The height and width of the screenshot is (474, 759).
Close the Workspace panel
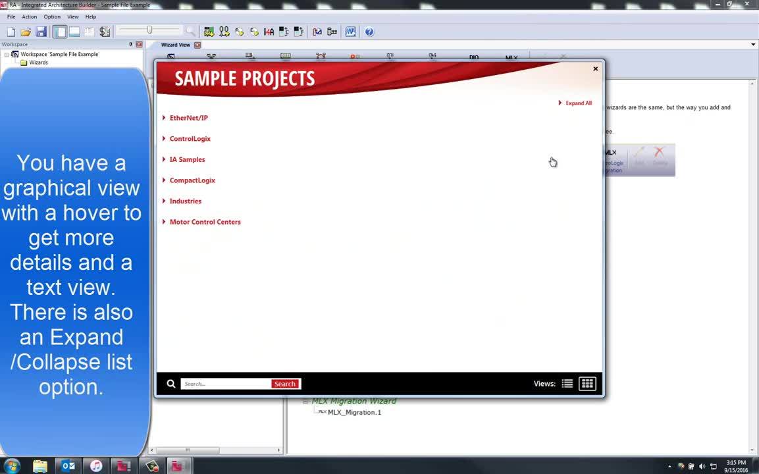[x=140, y=44]
